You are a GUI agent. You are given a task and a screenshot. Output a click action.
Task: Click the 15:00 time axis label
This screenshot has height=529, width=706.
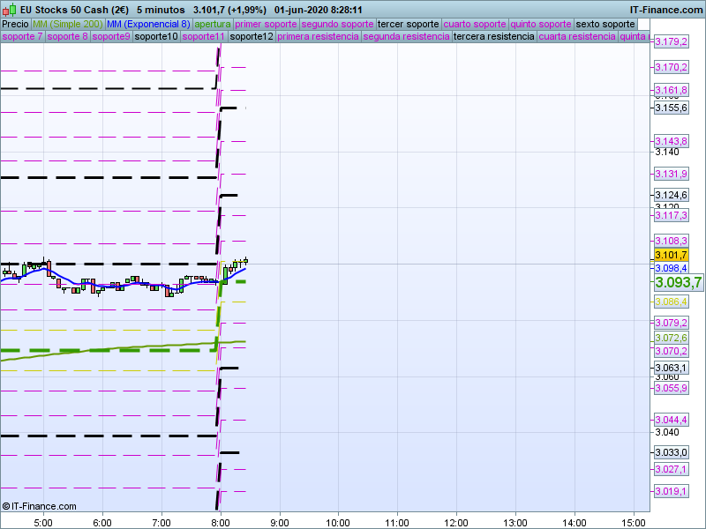coord(634,523)
